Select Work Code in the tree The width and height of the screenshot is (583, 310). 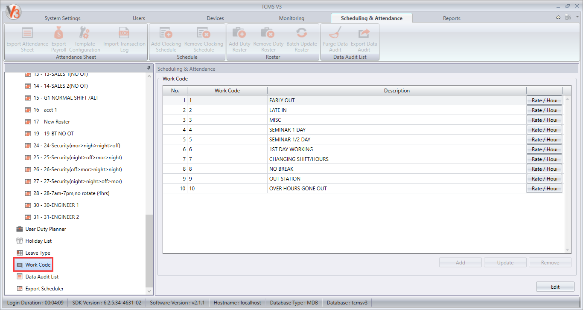pyautogui.click(x=38, y=265)
